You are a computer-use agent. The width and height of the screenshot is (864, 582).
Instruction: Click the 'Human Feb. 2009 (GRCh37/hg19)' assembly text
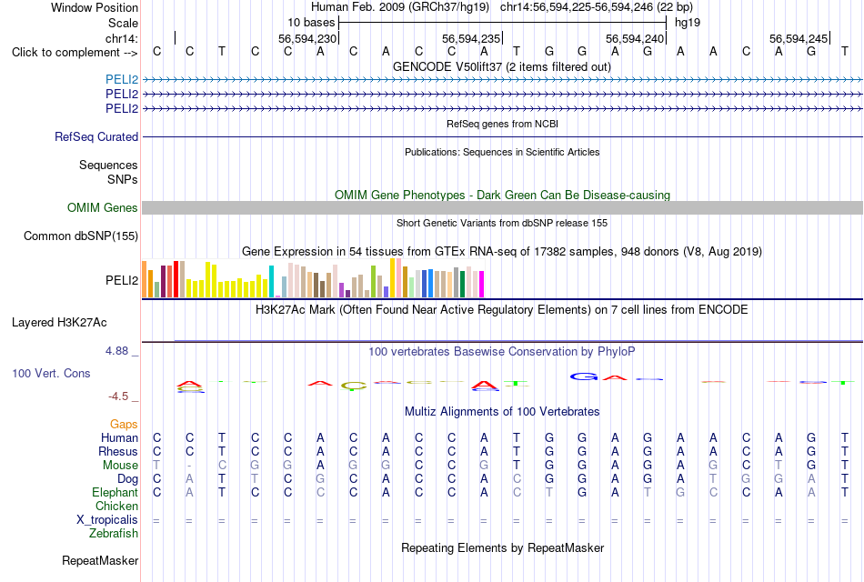400,7
